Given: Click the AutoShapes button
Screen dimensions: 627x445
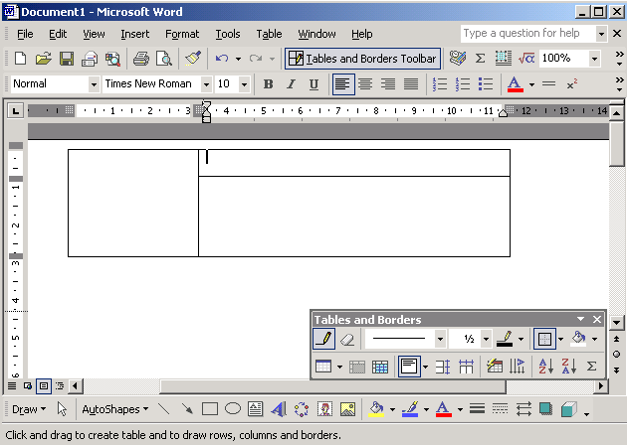Looking at the screenshot, I should [x=113, y=409].
